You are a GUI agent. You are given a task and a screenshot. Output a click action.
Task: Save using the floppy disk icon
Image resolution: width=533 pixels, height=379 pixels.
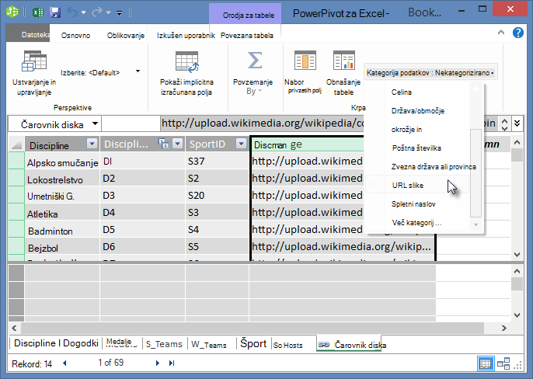pyautogui.click(x=55, y=12)
